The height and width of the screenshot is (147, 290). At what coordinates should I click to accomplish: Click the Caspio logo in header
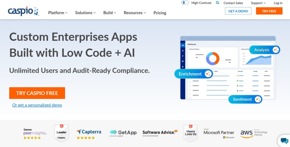click(23, 12)
